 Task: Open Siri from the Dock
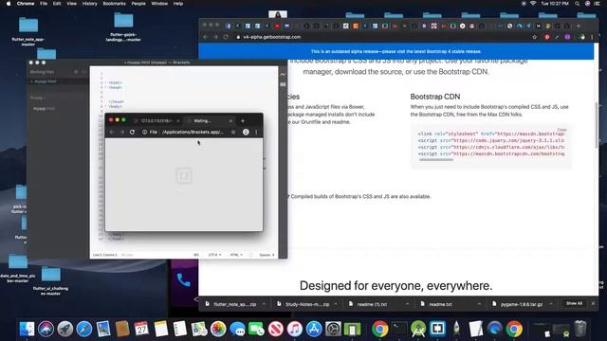coord(46,329)
